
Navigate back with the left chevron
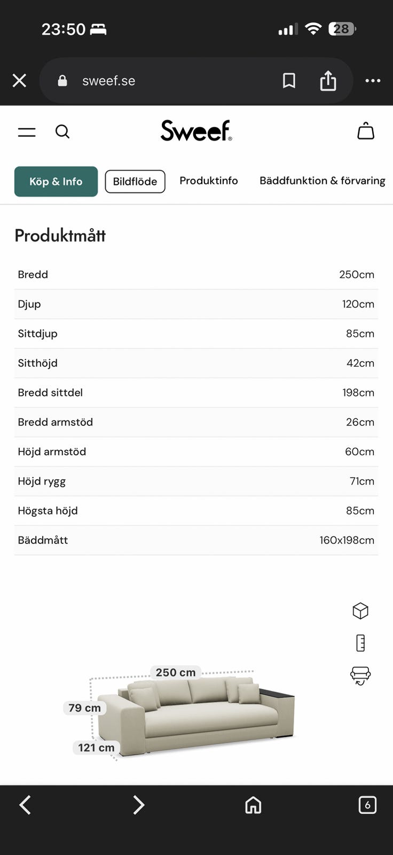pos(25,805)
